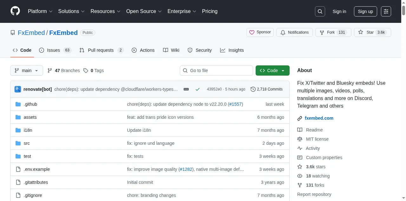Open the renovate[bot] author link
The width and height of the screenshot is (406, 201).
[x=37, y=89]
